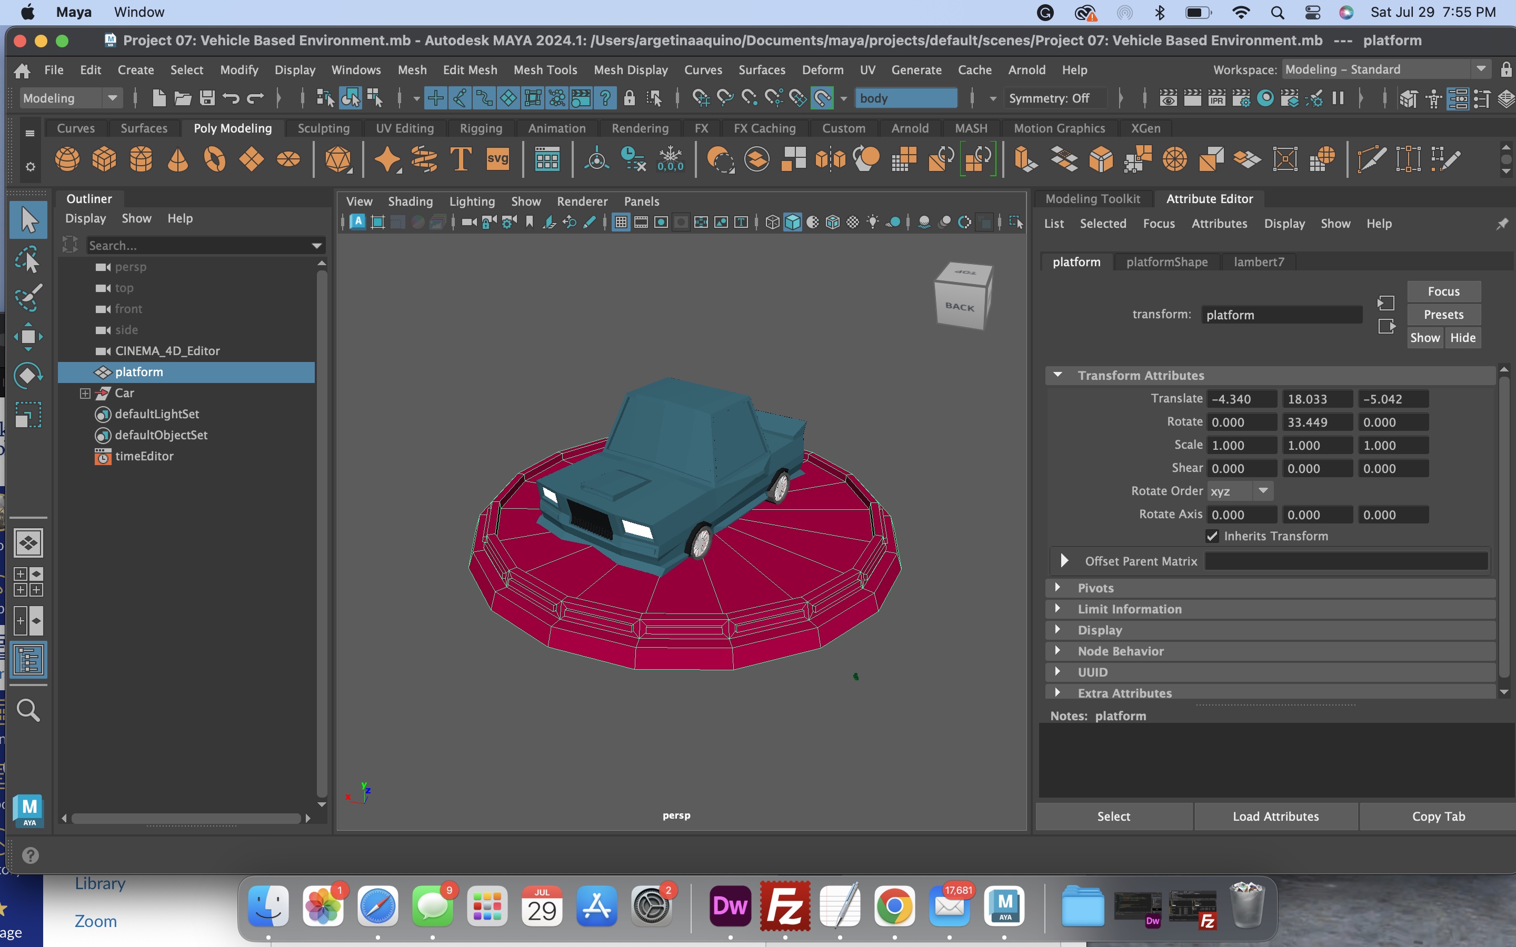The height and width of the screenshot is (947, 1516).
Task: Open the Mesh Tools menu
Action: tap(545, 69)
